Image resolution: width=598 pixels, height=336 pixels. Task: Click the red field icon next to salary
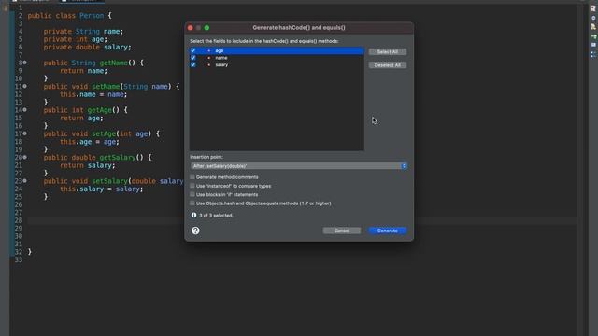[x=208, y=65]
